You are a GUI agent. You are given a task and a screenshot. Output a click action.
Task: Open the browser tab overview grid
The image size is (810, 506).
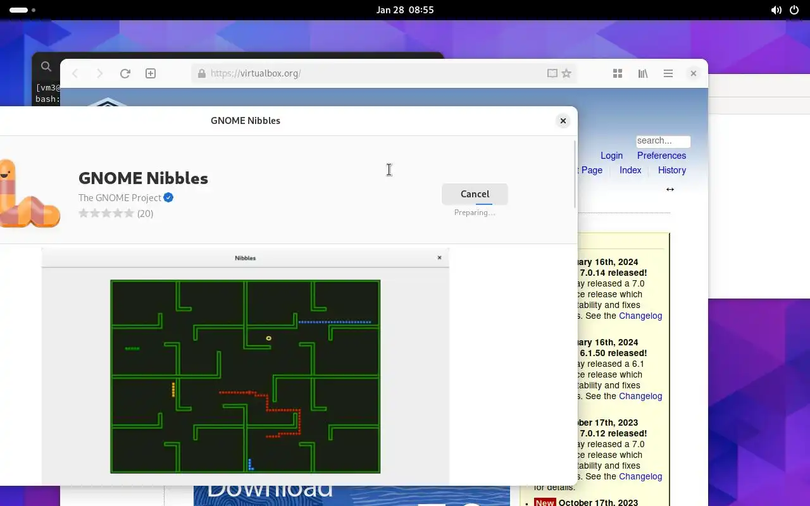(618, 73)
